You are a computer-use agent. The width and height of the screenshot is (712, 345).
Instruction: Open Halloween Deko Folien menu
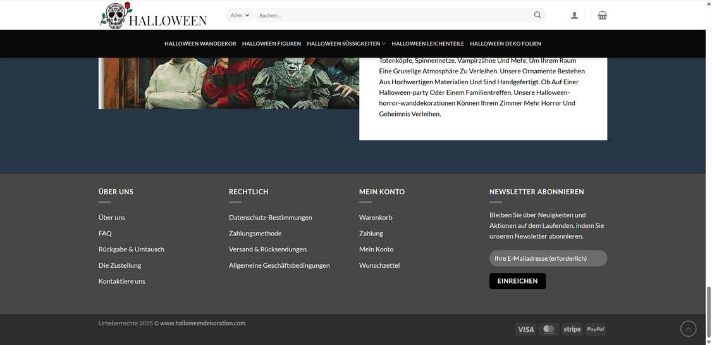click(505, 44)
